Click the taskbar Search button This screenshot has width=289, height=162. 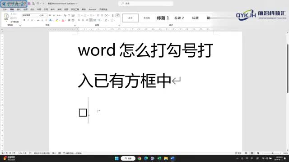pos(128,158)
